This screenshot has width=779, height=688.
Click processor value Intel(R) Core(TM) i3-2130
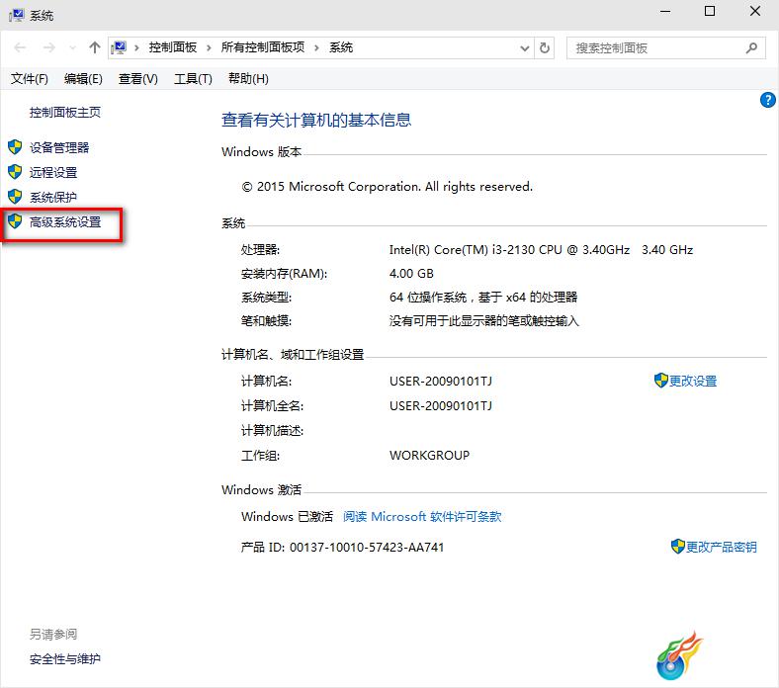pyautogui.click(x=541, y=250)
